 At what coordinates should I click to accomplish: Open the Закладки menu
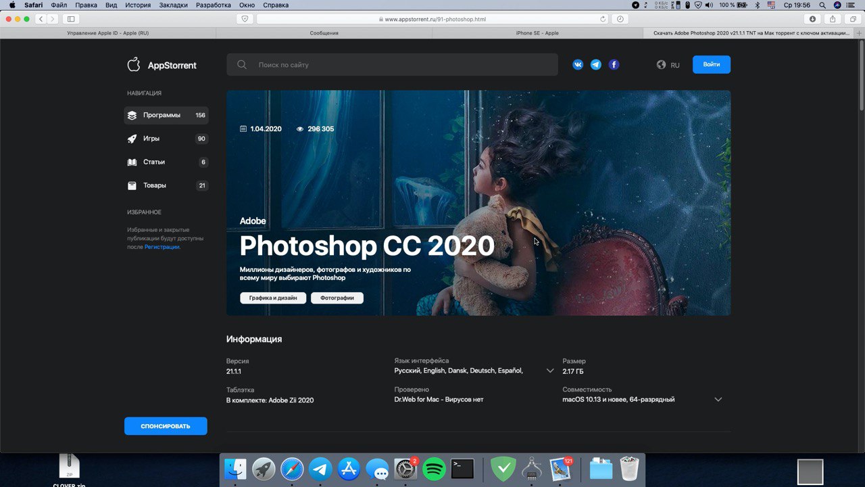tap(174, 5)
